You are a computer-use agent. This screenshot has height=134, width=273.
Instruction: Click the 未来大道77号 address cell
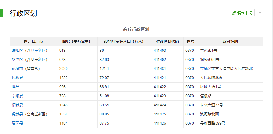pos(211,105)
